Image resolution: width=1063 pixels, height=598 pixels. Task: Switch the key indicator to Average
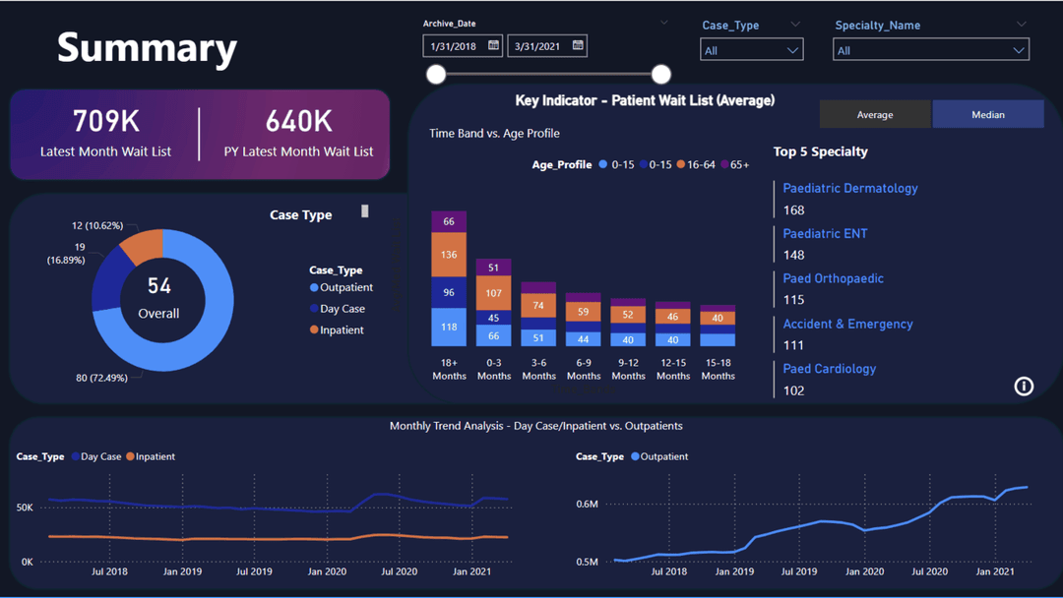point(874,115)
